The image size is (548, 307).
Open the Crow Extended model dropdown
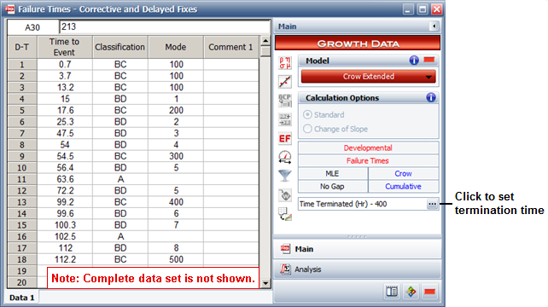(x=369, y=77)
